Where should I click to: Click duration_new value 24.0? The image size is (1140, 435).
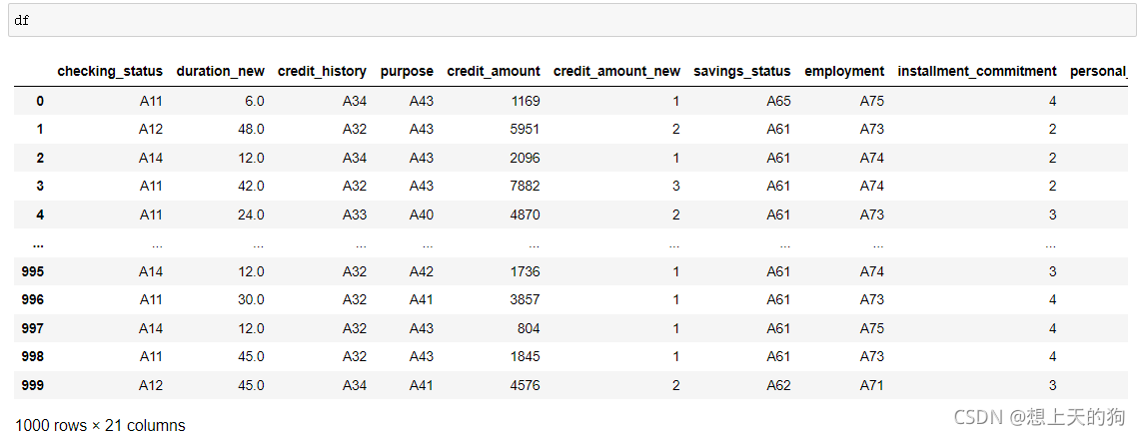click(x=252, y=215)
